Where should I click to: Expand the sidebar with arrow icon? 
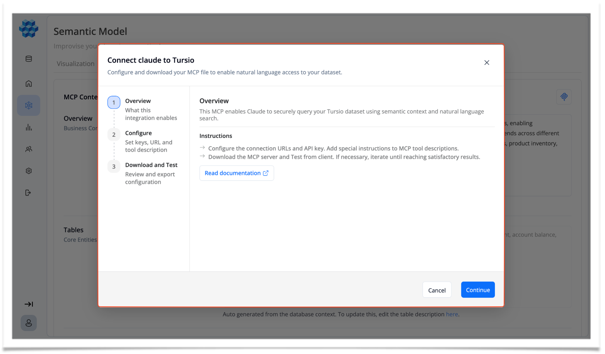point(28,304)
